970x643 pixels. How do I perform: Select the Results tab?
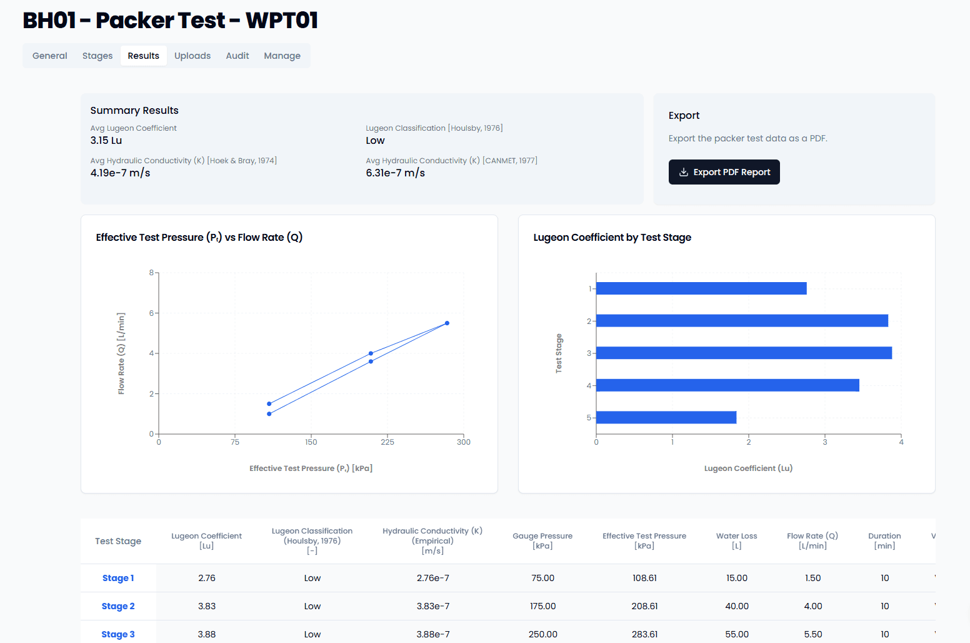(143, 56)
